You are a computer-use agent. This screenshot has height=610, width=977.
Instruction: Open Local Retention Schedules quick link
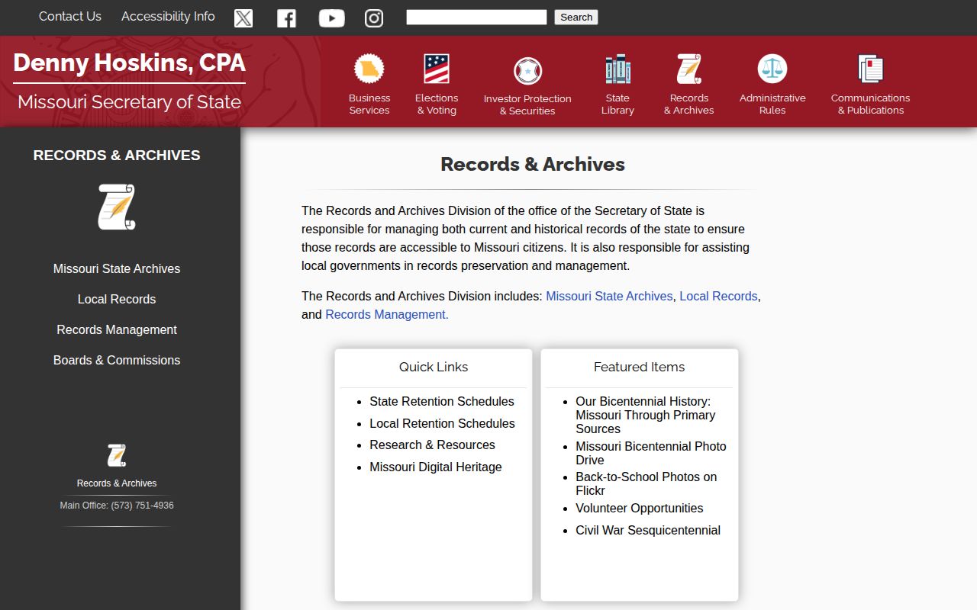442,423
